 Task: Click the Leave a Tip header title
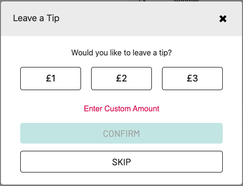click(36, 18)
